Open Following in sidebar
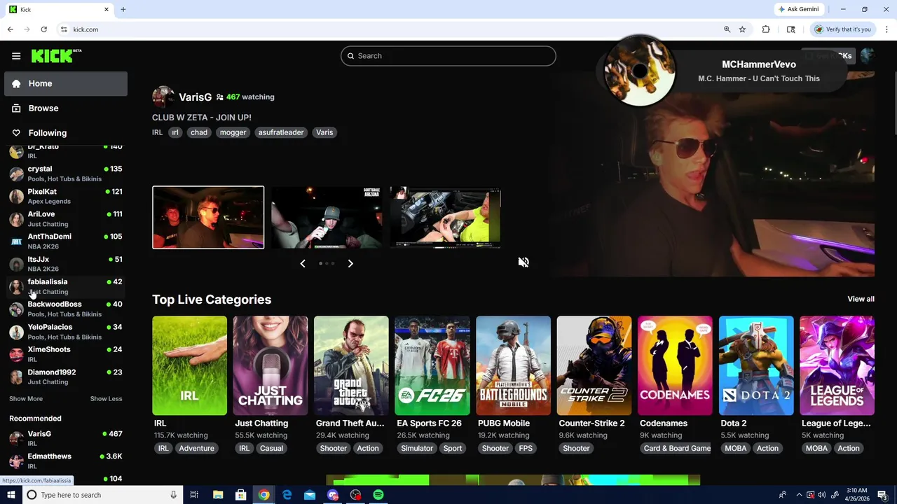The width and height of the screenshot is (897, 504). 66,133
